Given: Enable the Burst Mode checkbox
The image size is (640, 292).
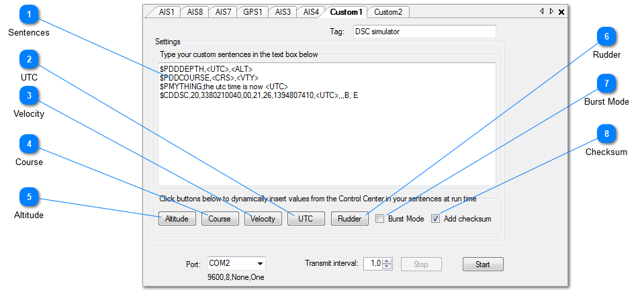Looking at the screenshot, I should click(x=380, y=219).
